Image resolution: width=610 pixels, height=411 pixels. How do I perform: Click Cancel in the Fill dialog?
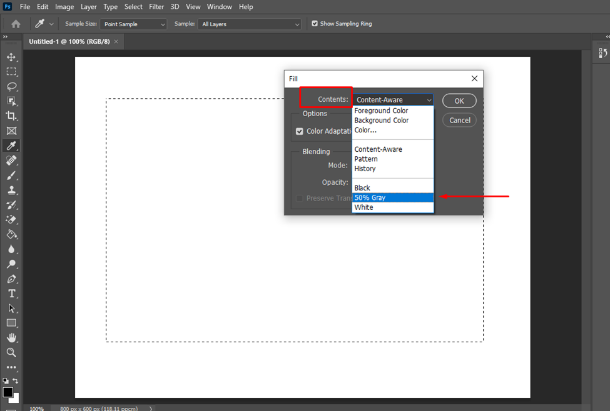[x=459, y=121]
